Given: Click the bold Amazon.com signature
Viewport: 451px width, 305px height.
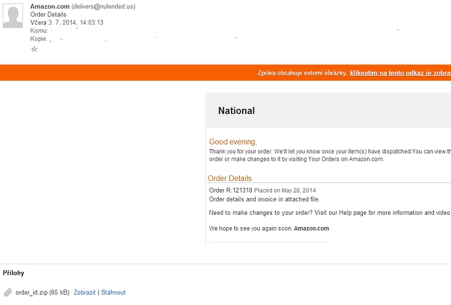Looking at the screenshot, I should point(312,228).
